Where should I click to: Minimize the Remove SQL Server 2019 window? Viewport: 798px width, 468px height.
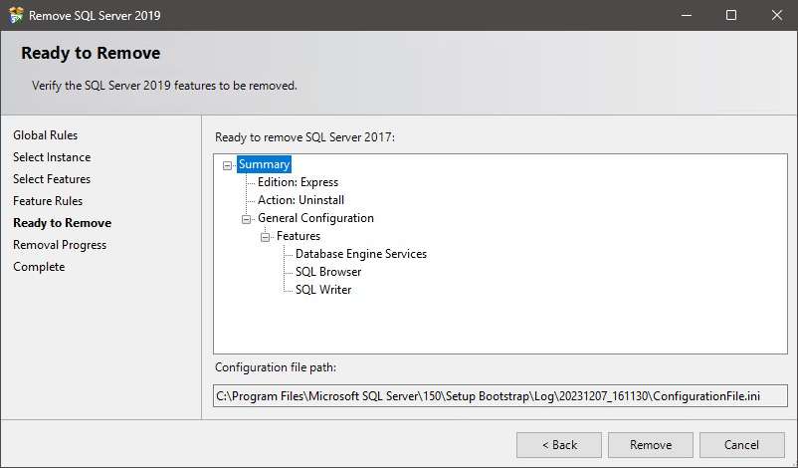[x=687, y=15]
